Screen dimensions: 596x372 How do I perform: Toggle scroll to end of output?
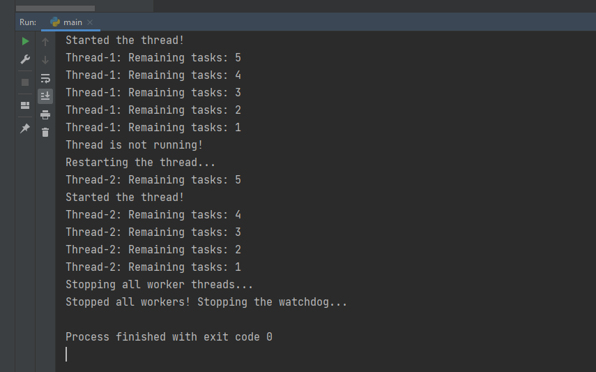(x=45, y=96)
